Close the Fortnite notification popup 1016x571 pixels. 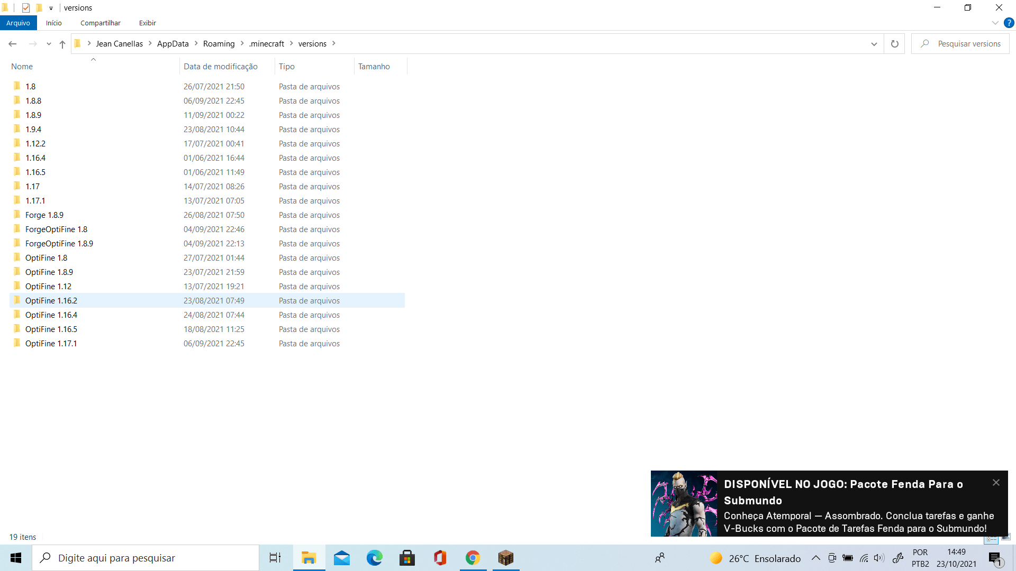click(996, 482)
